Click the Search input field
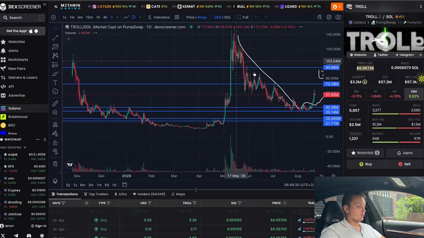 23,18
